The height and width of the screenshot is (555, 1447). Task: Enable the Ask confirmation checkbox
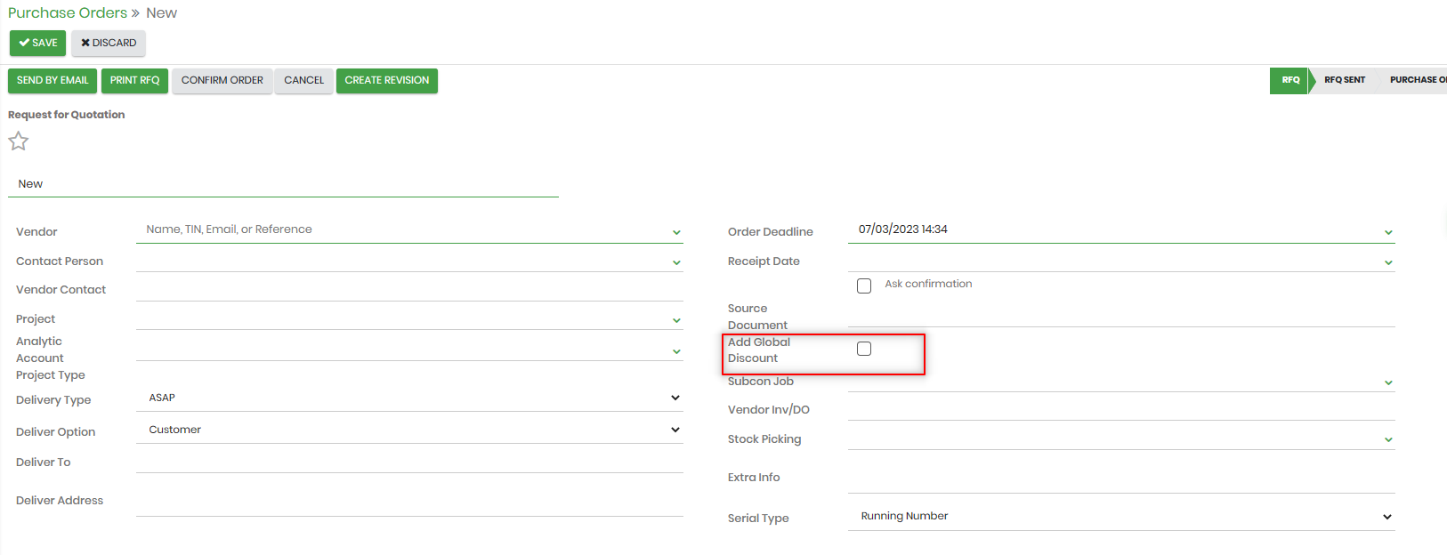click(864, 286)
